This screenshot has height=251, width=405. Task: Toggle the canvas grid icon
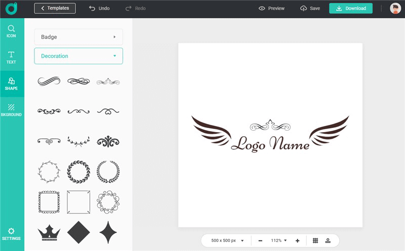click(315, 240)
